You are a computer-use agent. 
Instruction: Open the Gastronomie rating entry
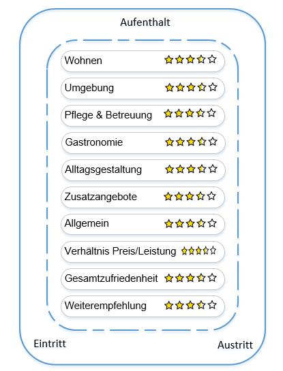click(x=143, y=143)
